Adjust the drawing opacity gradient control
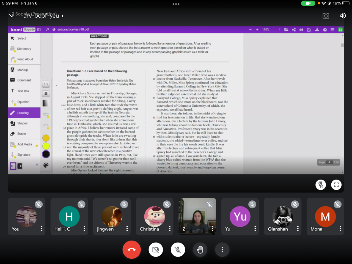The height and width of the screenshot is (264, 352). [46, 103]
